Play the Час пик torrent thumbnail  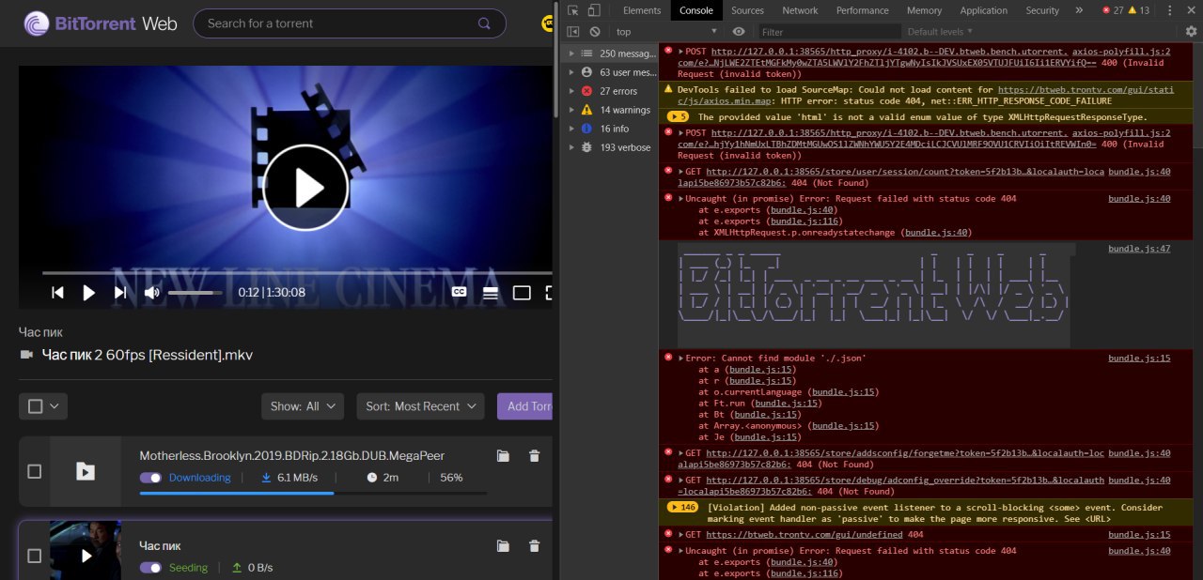86,556
